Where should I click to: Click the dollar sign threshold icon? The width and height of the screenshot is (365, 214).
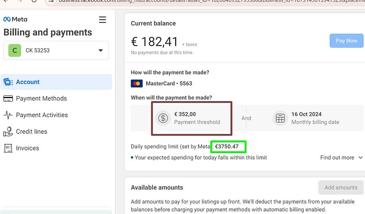[163, 118]
